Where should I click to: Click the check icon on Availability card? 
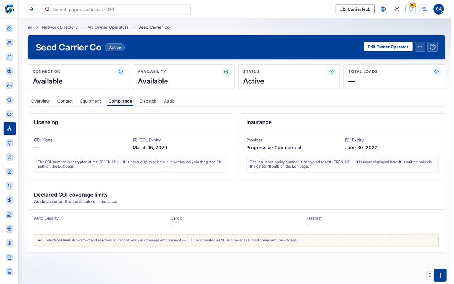click(226, 72)
